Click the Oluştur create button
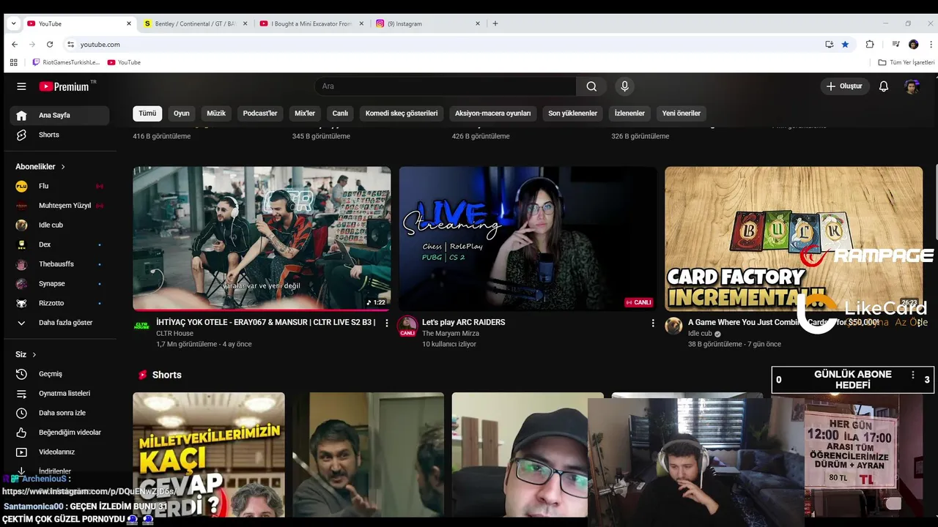The height and width of the screenshot is (527, 938). 844,86
